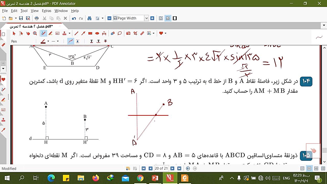Activate the Snapshot camera tool
The image size is (327, 184).
pyautogui.click(x=129, y=33)
